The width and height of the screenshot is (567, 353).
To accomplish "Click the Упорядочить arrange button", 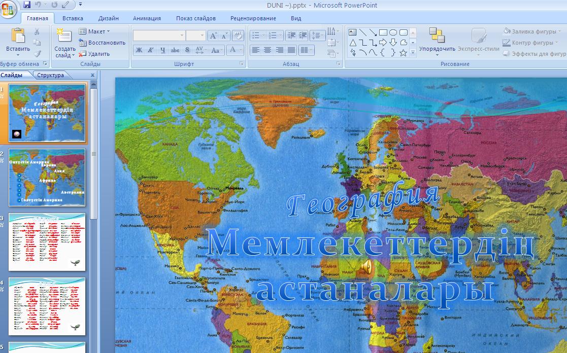I will (x=437, y=42).
